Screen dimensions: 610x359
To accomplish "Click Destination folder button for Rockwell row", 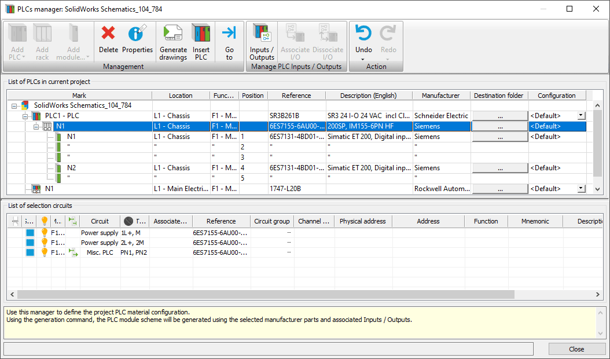I will click(500, 188).
